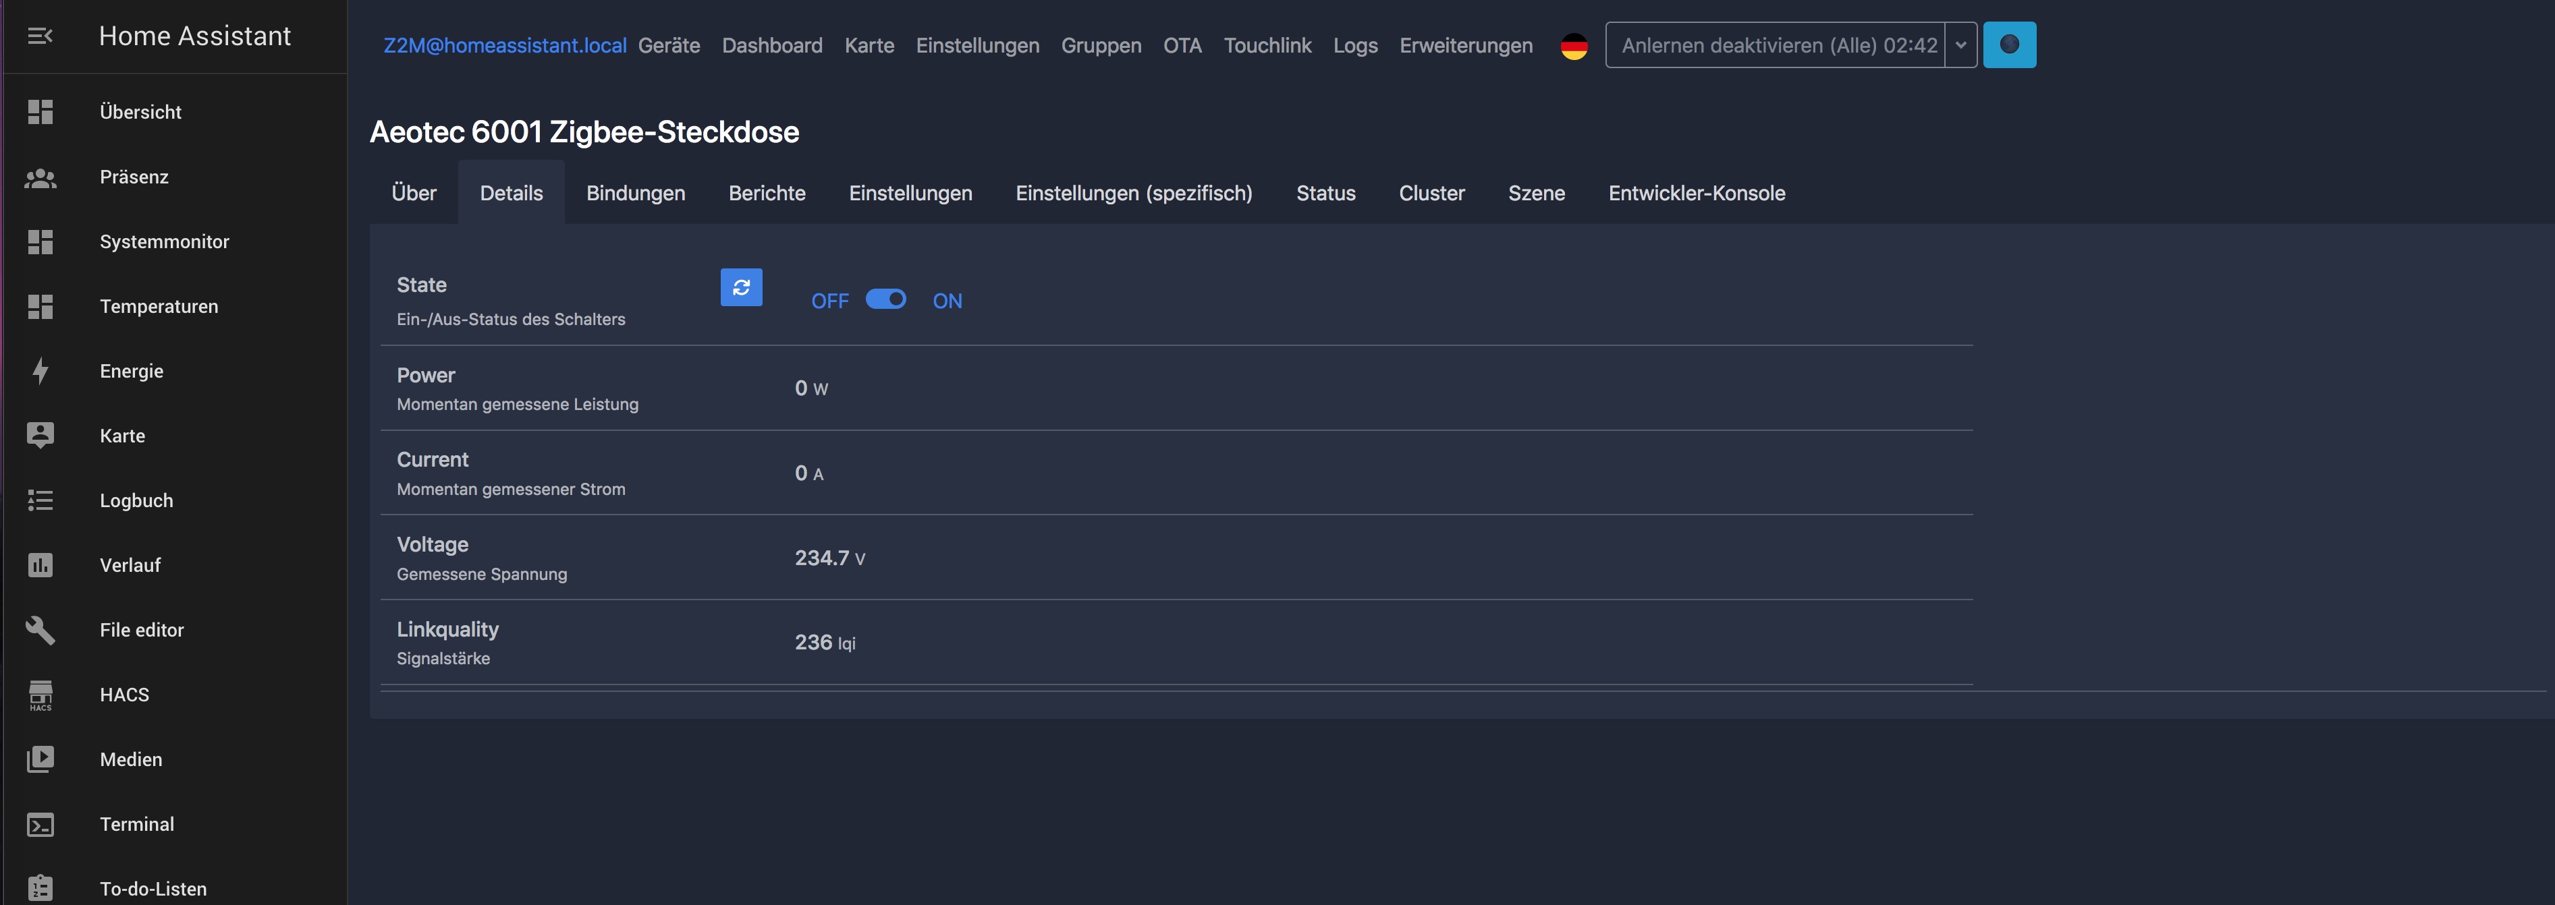
Task: Refresh the State value button
Action: point(741,287)
